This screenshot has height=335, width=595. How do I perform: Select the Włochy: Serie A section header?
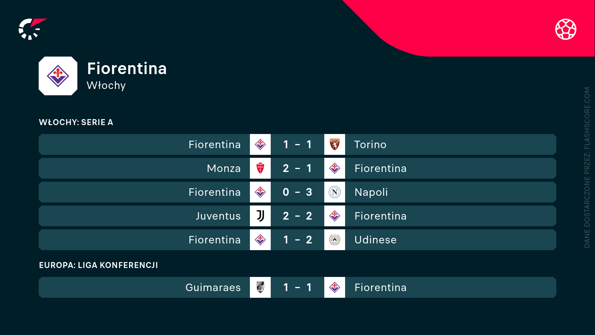click(76, 122)
